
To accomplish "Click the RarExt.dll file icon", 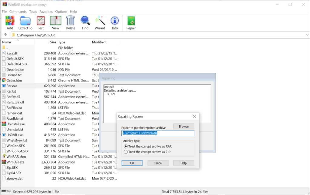I will (x=4, y=97).
